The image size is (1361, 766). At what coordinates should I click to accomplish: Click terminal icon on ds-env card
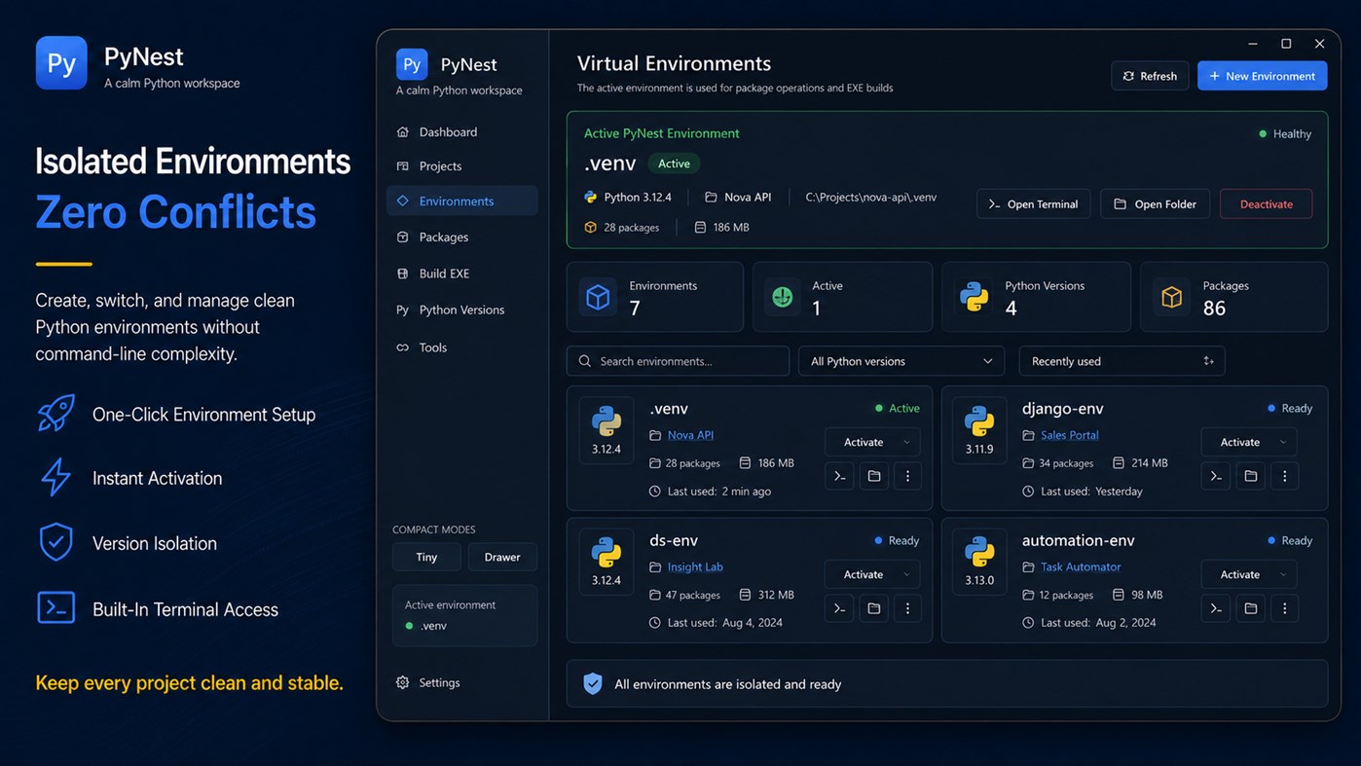pyautogui.click(x=839, y=608)
